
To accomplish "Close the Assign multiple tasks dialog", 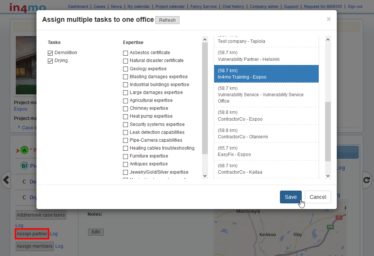I will pos(328,19).
